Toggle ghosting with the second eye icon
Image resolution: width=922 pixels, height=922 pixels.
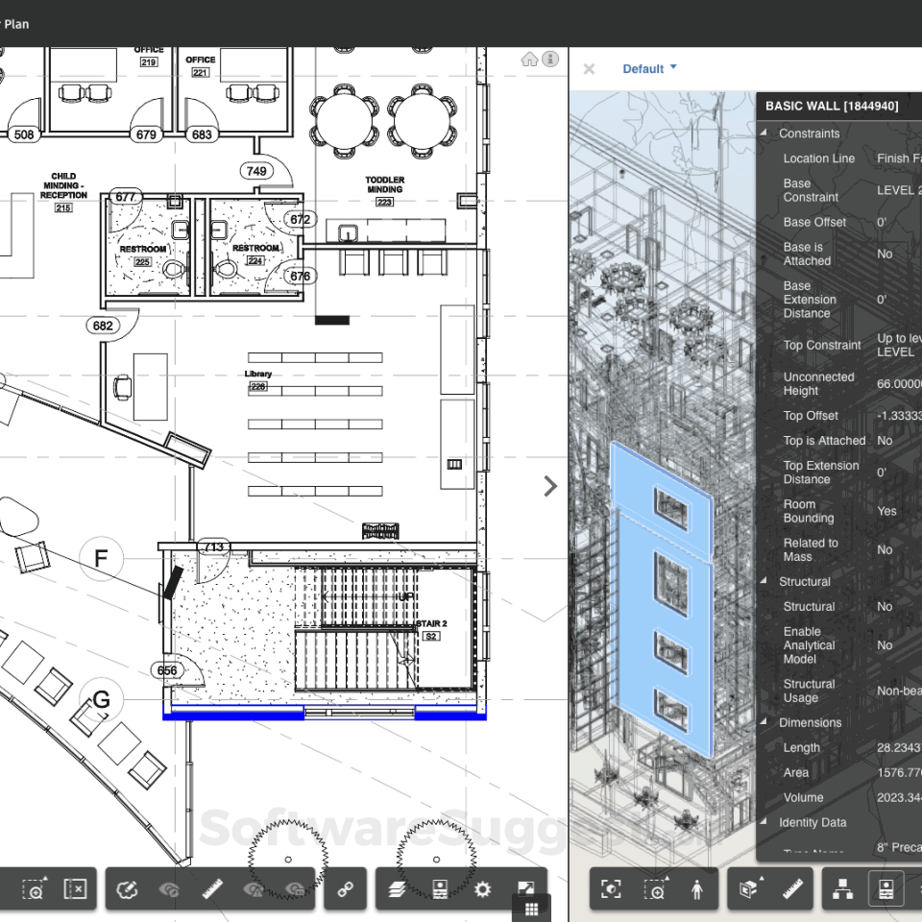pyautogui.click(x=255, y=888)
